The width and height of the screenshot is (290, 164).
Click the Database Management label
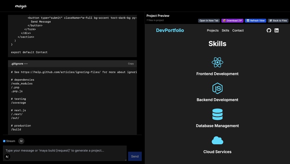tap(217, 126)
